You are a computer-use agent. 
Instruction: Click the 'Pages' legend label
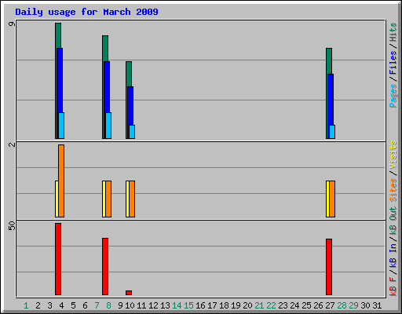[x=393, y=96]
